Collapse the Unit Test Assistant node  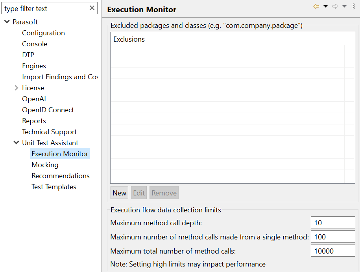pyautogui.click(x=16, y=142)
